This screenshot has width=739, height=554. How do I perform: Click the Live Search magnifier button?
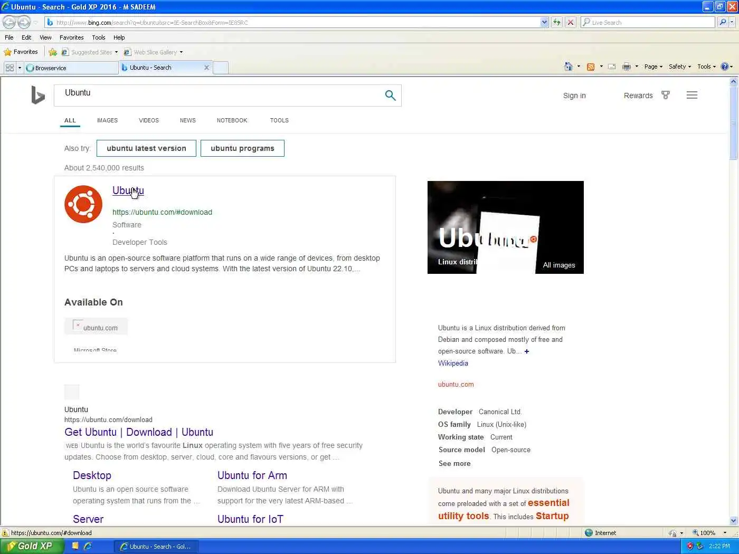coord(723,22)
